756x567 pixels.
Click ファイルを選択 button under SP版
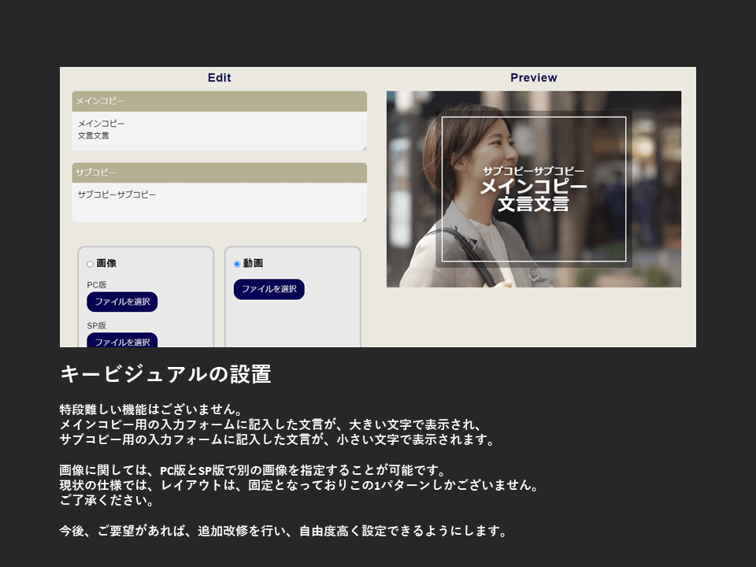pyautogui.click(x=122, y=341)
